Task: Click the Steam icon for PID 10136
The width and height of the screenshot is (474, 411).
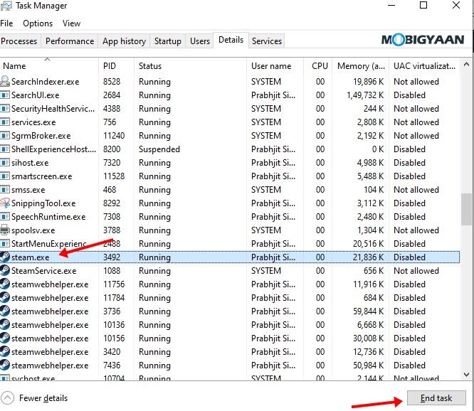Action: click(x=5, y=325)
